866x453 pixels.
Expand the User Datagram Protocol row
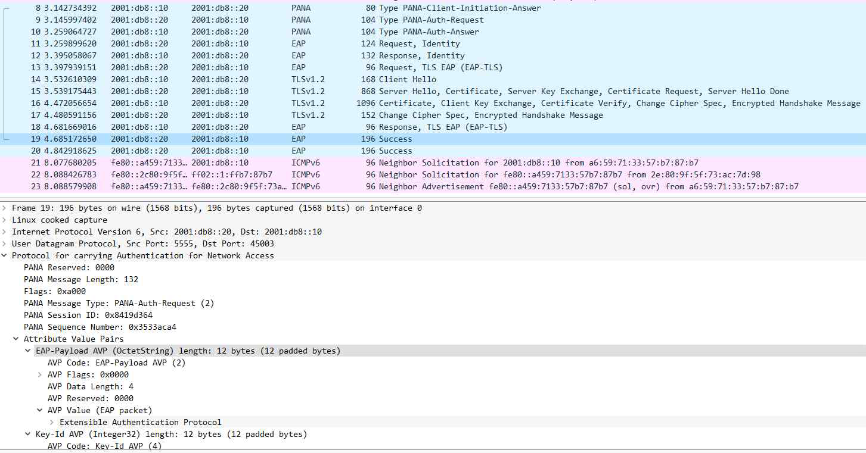5,243
